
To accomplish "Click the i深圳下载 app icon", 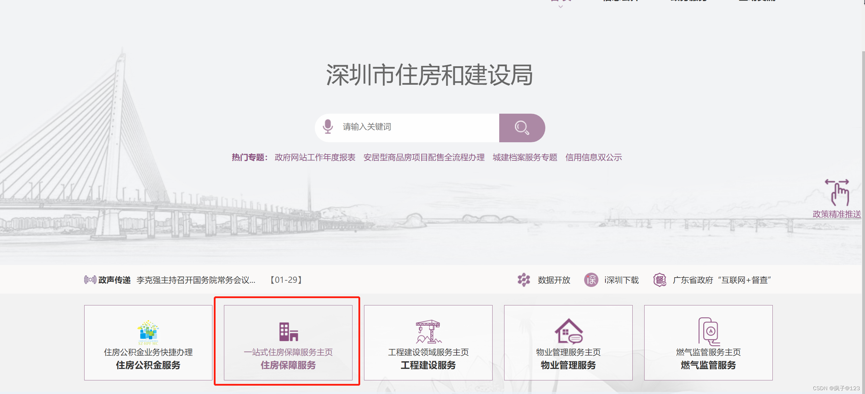I will click(591, 280).
